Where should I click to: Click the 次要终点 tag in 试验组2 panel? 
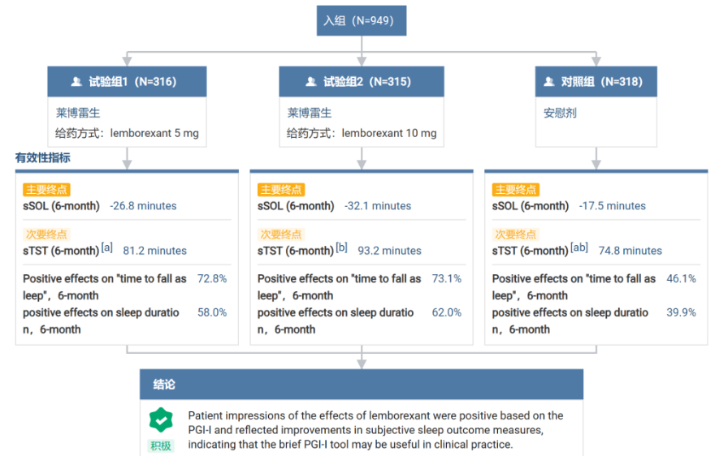(x=281, y=234)
